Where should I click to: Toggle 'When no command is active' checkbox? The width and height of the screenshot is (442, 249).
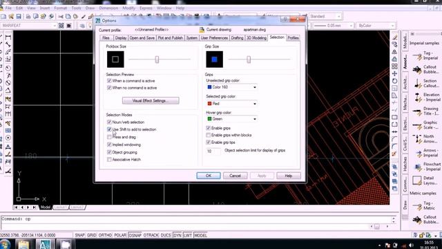109,88
